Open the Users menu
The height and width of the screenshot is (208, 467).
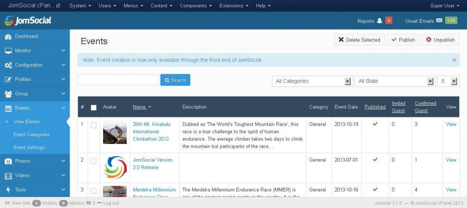(107, 6)
